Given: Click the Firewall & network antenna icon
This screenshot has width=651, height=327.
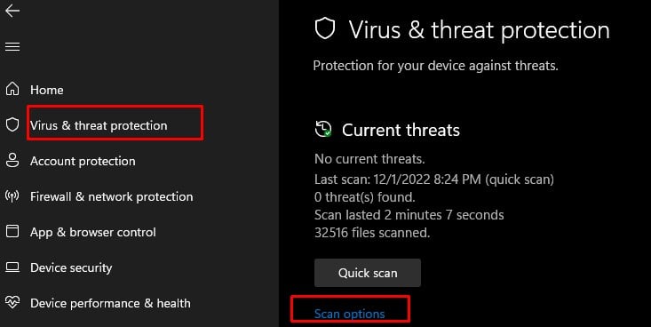Looking at the screenshot, I should [12, 195].
